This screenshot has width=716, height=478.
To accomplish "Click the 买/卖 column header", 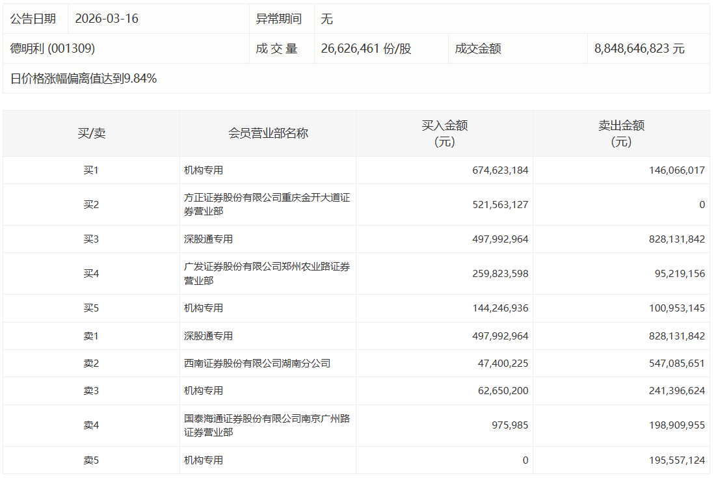I will [x=91, y=133].
